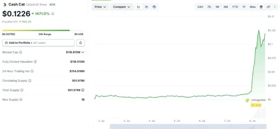Click the #218 rank badge
The width and height of the screenshot is (280, 129).
(x=52, y=5)
